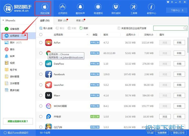Screen dimensions: 189x136
Task: Sort by 应用名称 column arrow
Action: [87, 35]
